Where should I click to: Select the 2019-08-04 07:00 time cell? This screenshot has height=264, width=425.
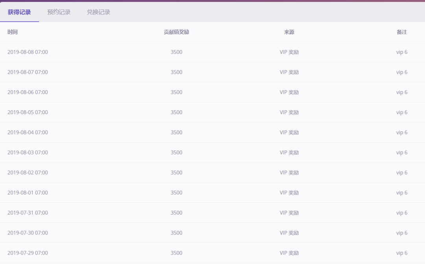click(28, 133)
